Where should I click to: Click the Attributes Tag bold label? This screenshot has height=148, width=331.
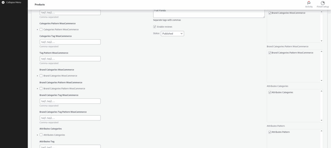point(47,142)
